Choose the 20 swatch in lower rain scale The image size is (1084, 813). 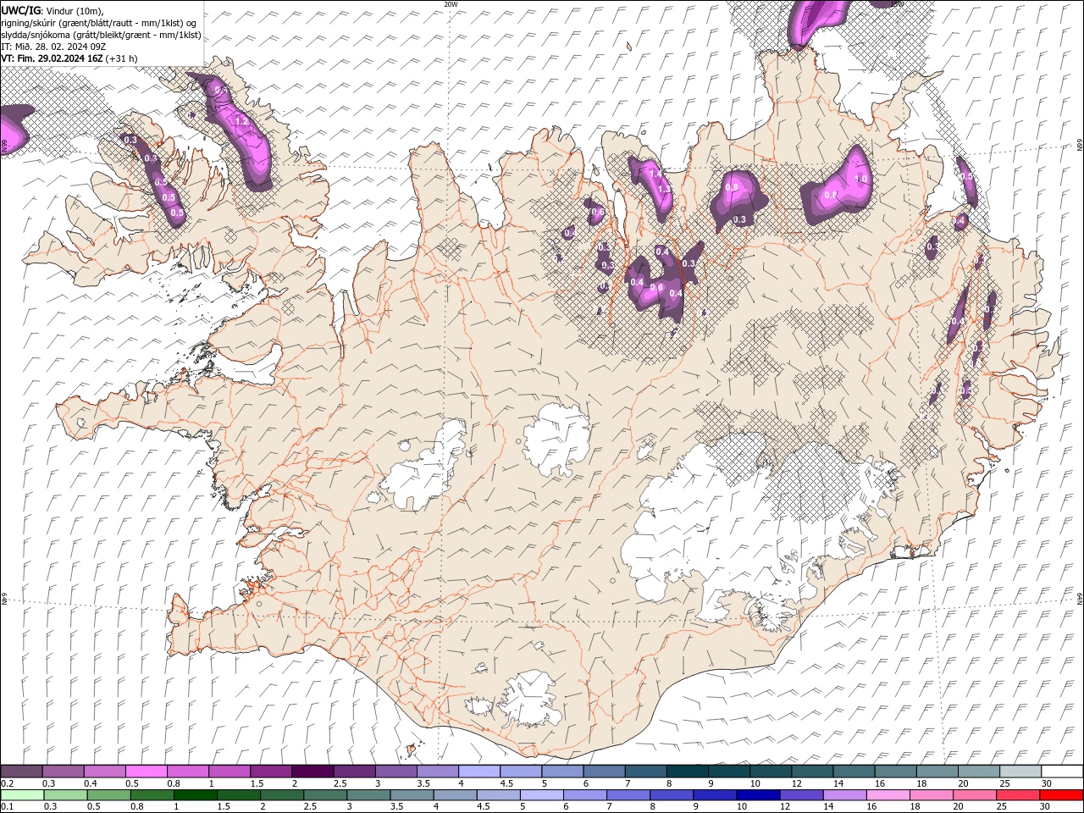point(973,795)
